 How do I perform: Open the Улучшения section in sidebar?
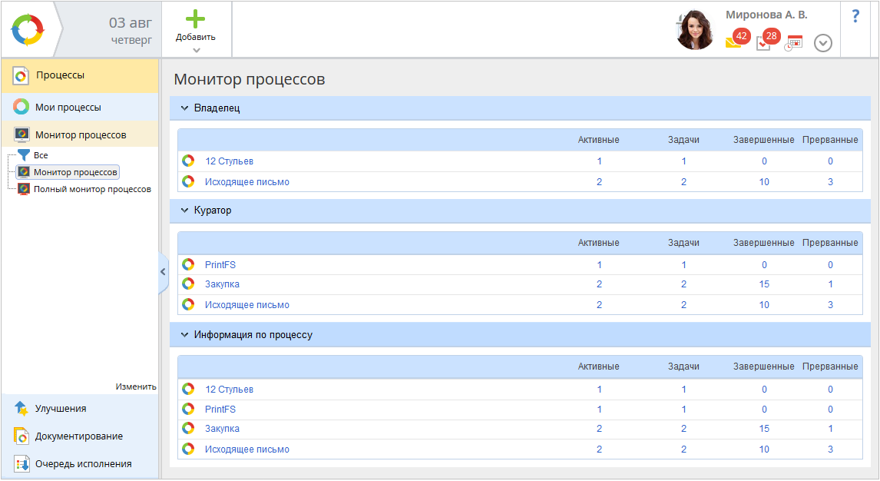tap(60, 409)
